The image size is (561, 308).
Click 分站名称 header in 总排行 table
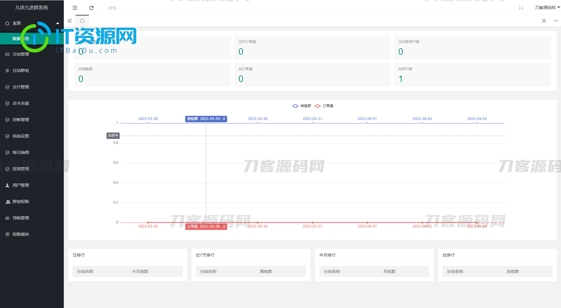pos(455,271)
